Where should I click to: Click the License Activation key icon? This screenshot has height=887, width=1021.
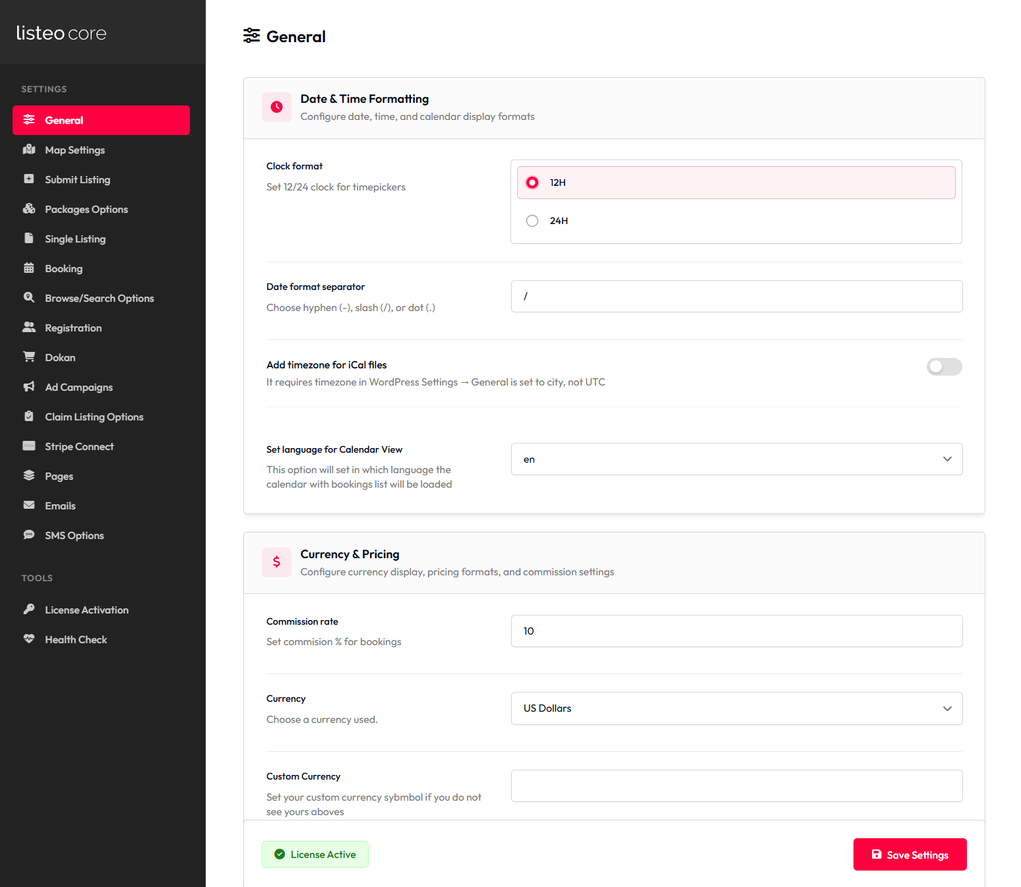tap(29, 610)
